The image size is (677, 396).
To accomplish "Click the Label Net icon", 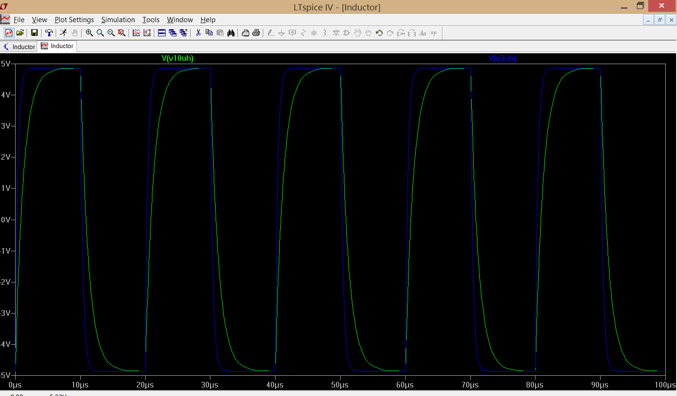I will (293, 33).
